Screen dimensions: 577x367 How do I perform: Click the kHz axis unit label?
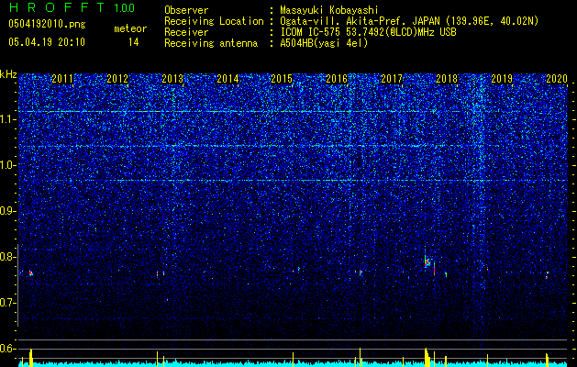8,74
